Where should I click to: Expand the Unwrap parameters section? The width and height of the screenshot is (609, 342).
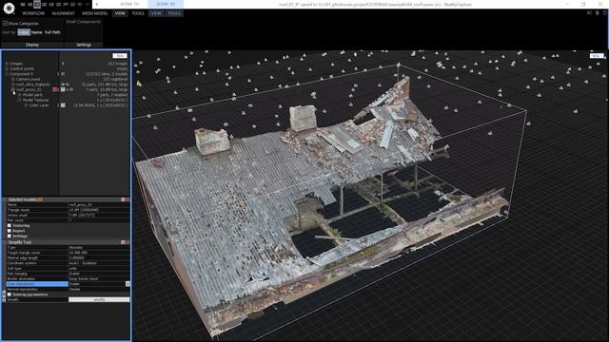coord(10,294)
